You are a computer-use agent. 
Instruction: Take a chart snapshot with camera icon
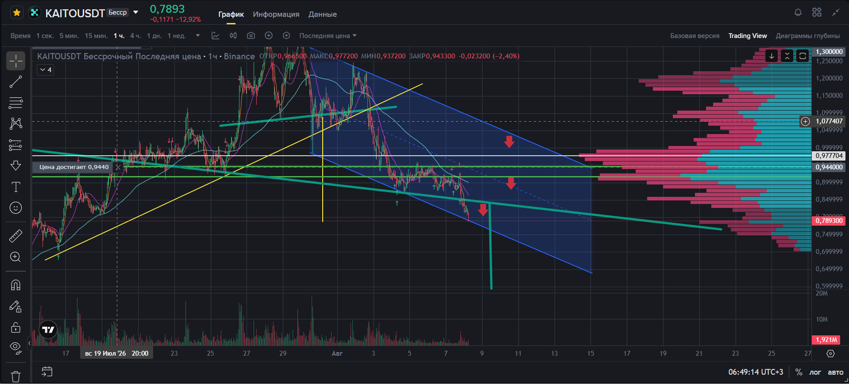click(x=251, y=35)
